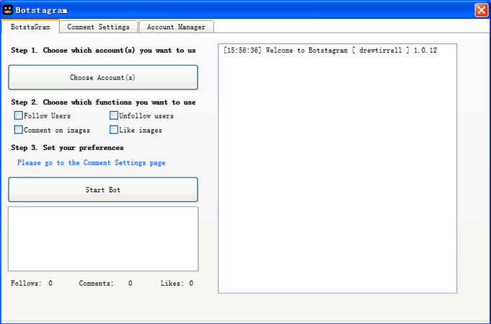Image resolution: width=491 pixels, height=324 pixels.
Task: Click the Choose Account(s) button
Action: pyautogui.click(x=103, y=77)
